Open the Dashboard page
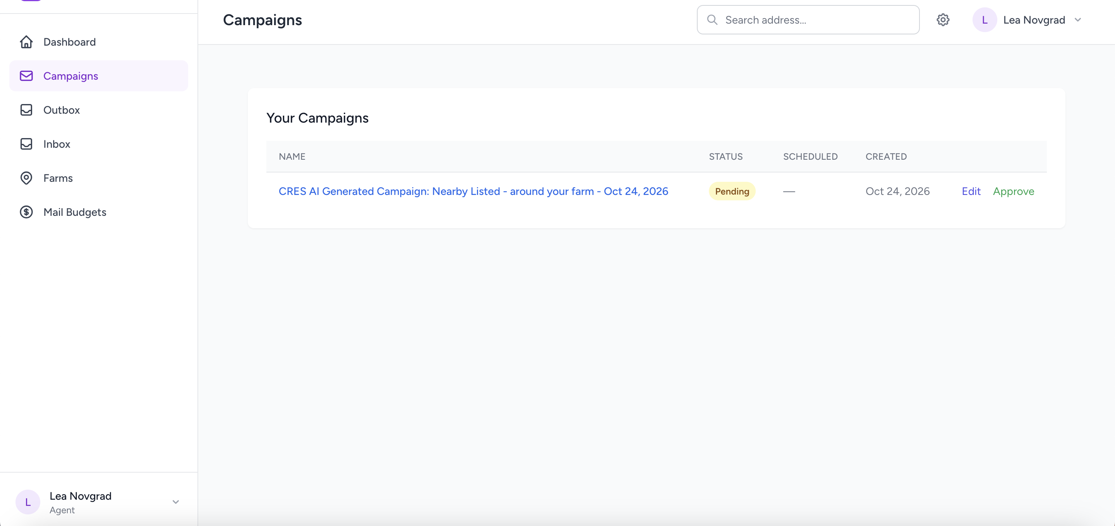The width and height of the screenshot is (1115, 526). coord(99,42)
